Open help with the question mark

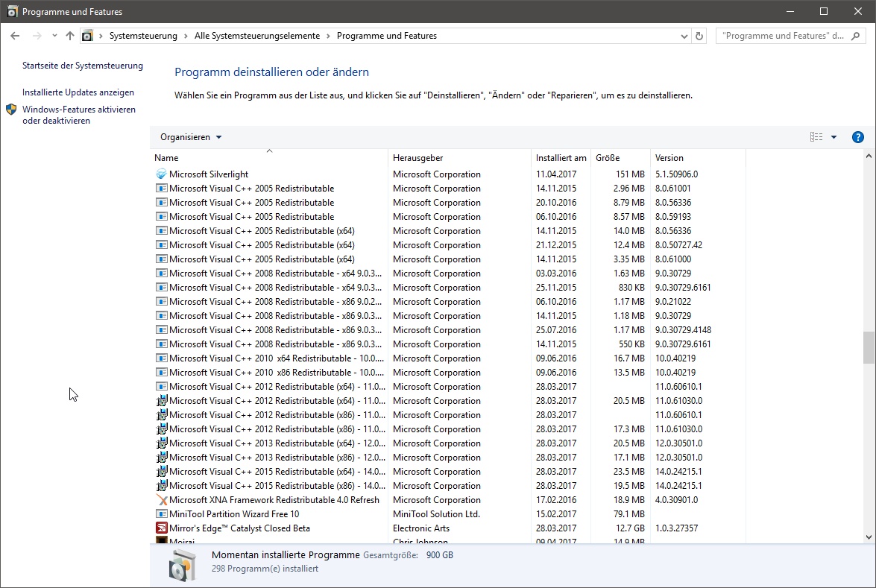857,137
